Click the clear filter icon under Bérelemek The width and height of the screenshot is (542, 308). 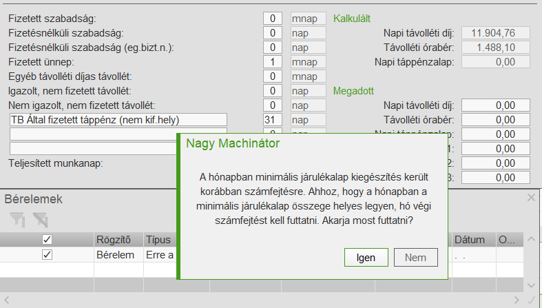[x=40, y=220]
